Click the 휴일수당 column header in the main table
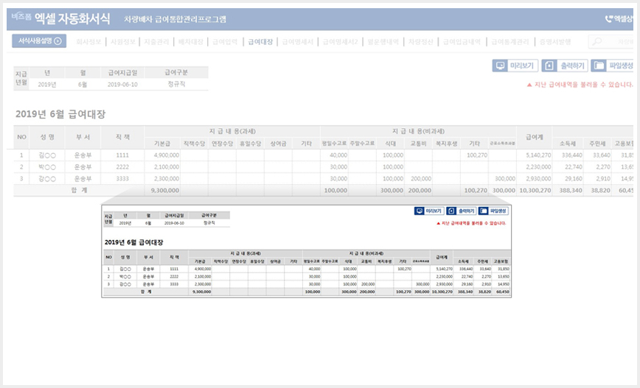Screen dimensions: 640x388 (250, 144)
